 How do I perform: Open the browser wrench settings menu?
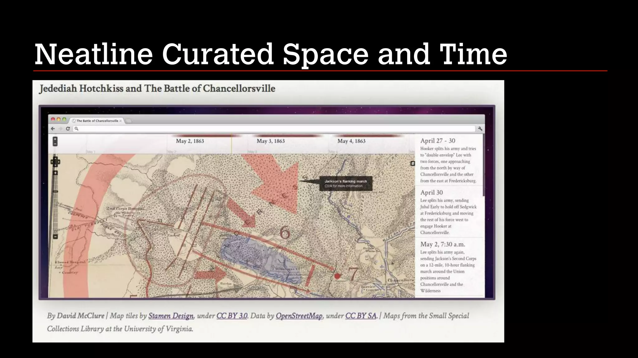tap(480, 129)
